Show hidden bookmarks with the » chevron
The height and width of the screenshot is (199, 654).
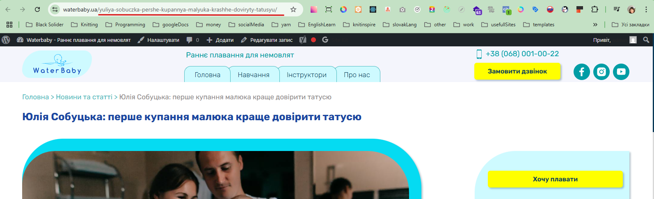pos(595,25)
